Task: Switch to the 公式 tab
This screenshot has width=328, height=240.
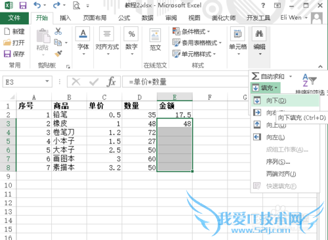Action: pos(124,18)
